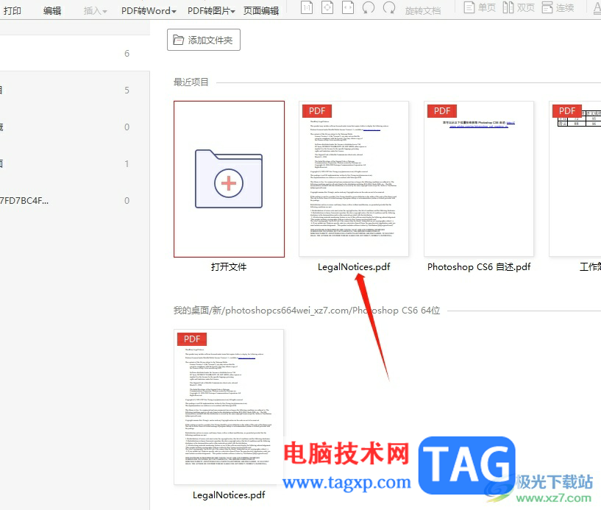This screenshot has height=510, width=601.
Task: Click the Photoshop CS6 自述.pdf file name
Action: [x=479, y=267]
